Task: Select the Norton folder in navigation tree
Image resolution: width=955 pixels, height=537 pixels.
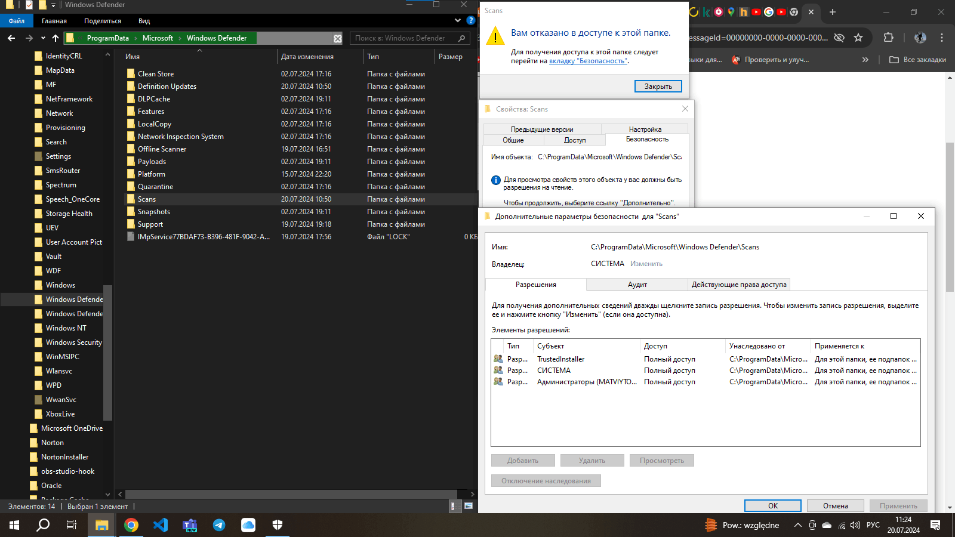Action: tap(52, 443)
